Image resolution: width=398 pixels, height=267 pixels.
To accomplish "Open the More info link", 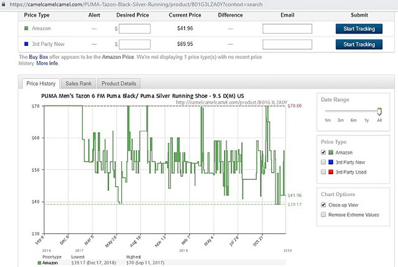I will tap(47, 63).
